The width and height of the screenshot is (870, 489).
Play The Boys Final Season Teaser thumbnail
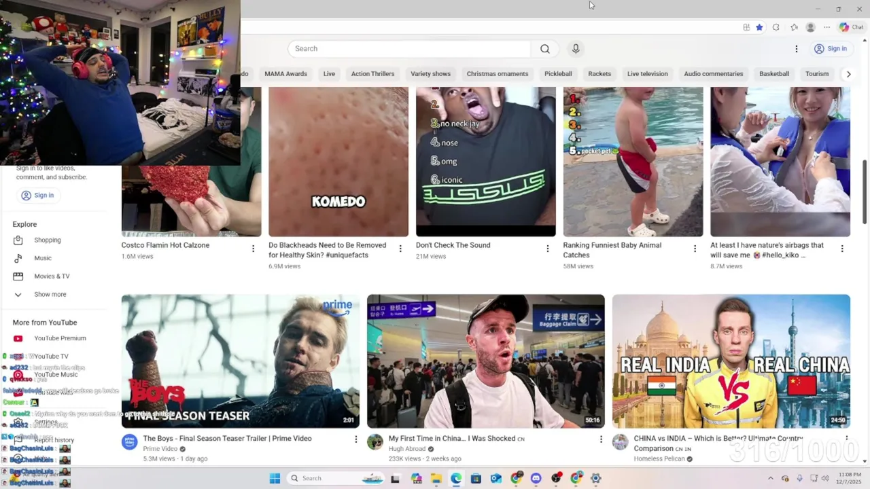pos(241,361)
